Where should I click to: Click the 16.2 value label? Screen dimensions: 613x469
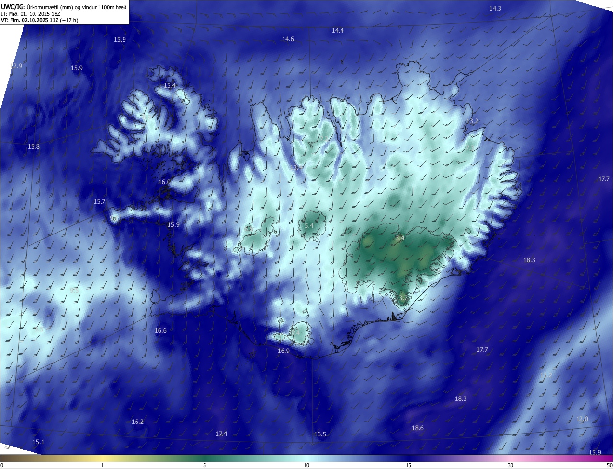pos(137,422)
